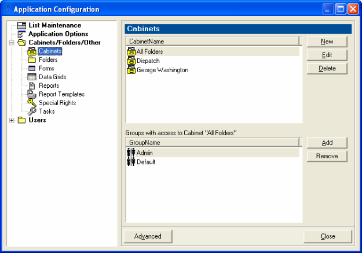Click Remove to revoke group access
The image size is (362, 253).
(327, 156)
